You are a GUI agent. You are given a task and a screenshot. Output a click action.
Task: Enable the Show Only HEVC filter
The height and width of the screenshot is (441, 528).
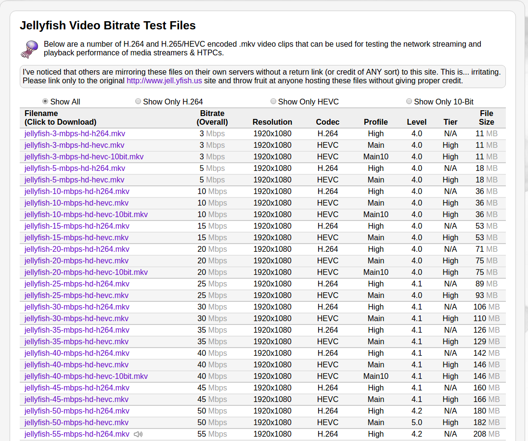pyautogui.click(x=273, y=102)
